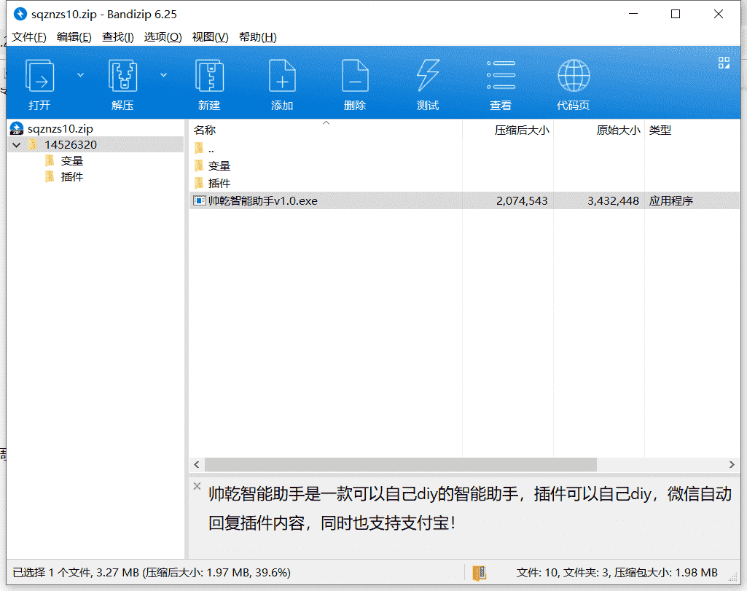747x591 pixels.
Task: Click the parent directory '..' entry
Action: (x=211, y=149)
